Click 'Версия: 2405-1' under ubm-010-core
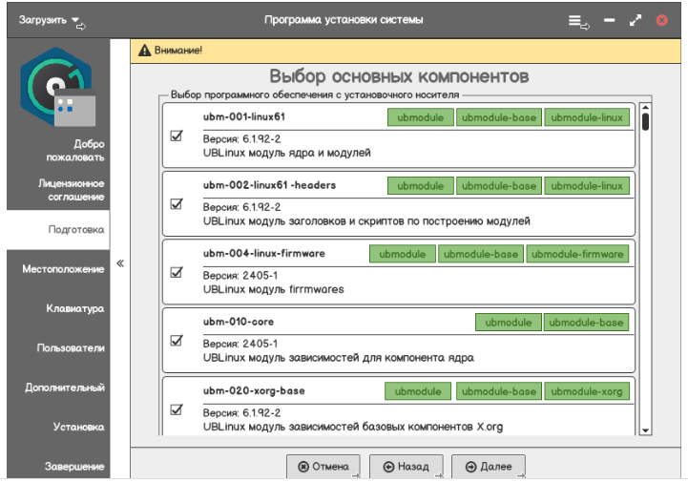Screen dimensions: 688x482 240,344
